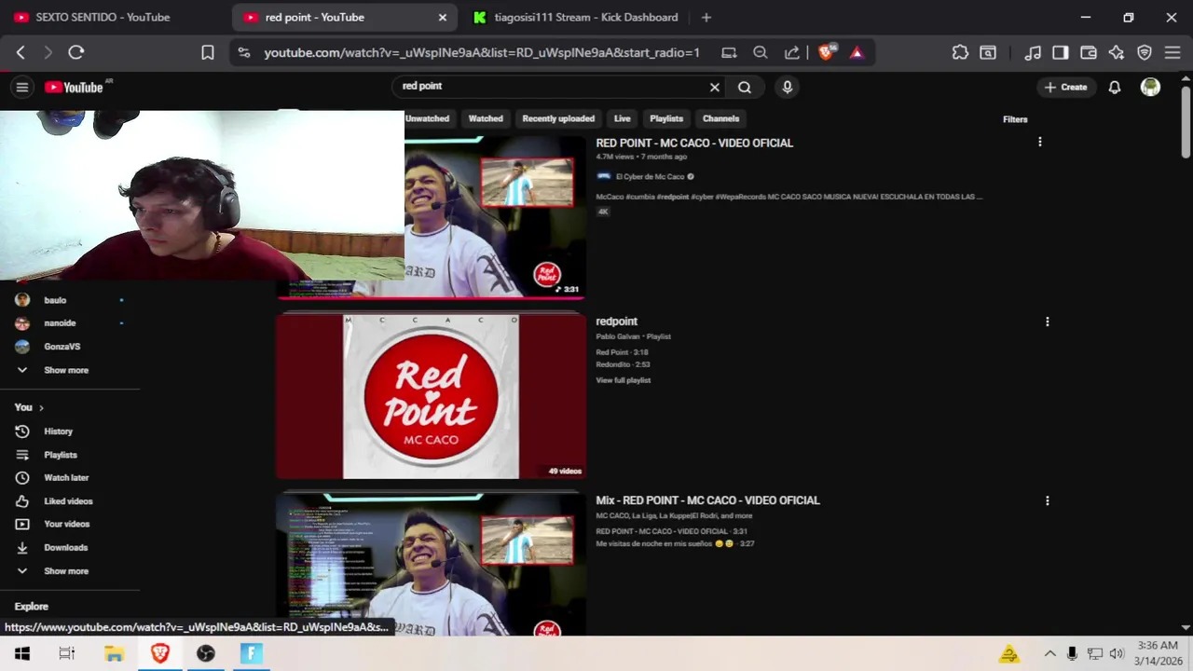
Task: Open Watch later in the sidebar
Action: (65, 478)
